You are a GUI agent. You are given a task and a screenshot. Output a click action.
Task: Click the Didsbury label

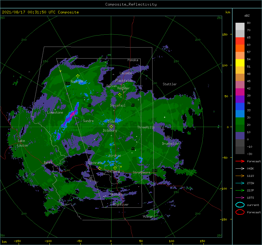[x=110, y=131]
